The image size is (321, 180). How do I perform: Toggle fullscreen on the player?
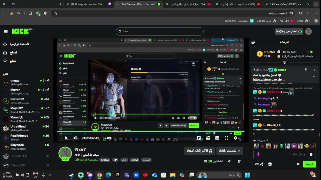coord(226,138)
